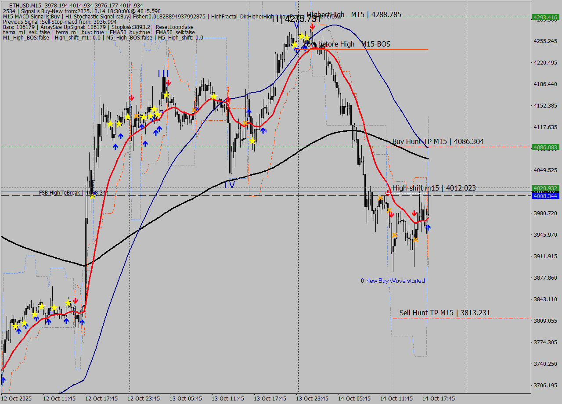The image size is (562, 404).
Task: Click the yellow star on the FSB-HighToBreak line
Action: [93, 196]
